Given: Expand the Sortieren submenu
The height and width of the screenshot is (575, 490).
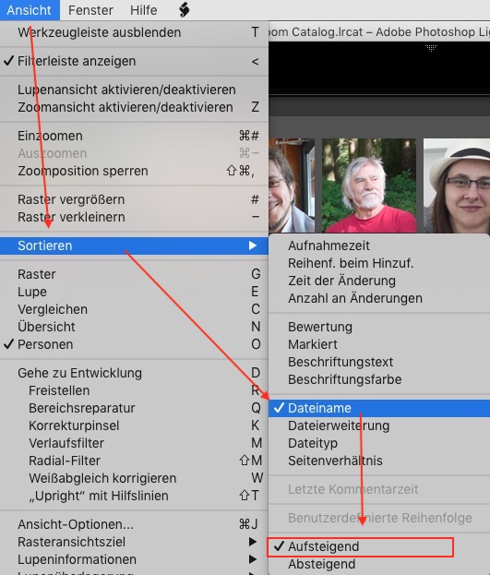Looking at the screenshot, I should pos(134,246).
